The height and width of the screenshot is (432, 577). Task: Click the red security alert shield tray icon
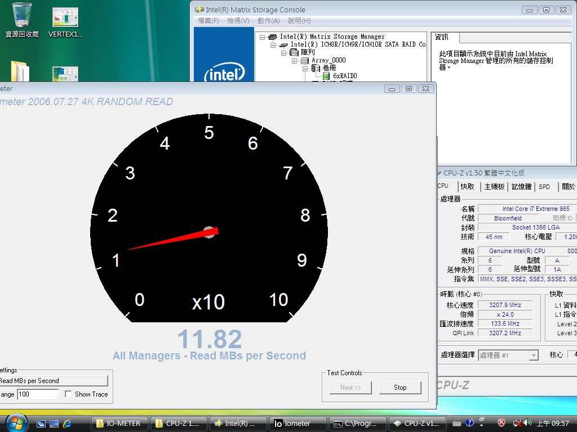pyautogui.click(x=501, y=423)
